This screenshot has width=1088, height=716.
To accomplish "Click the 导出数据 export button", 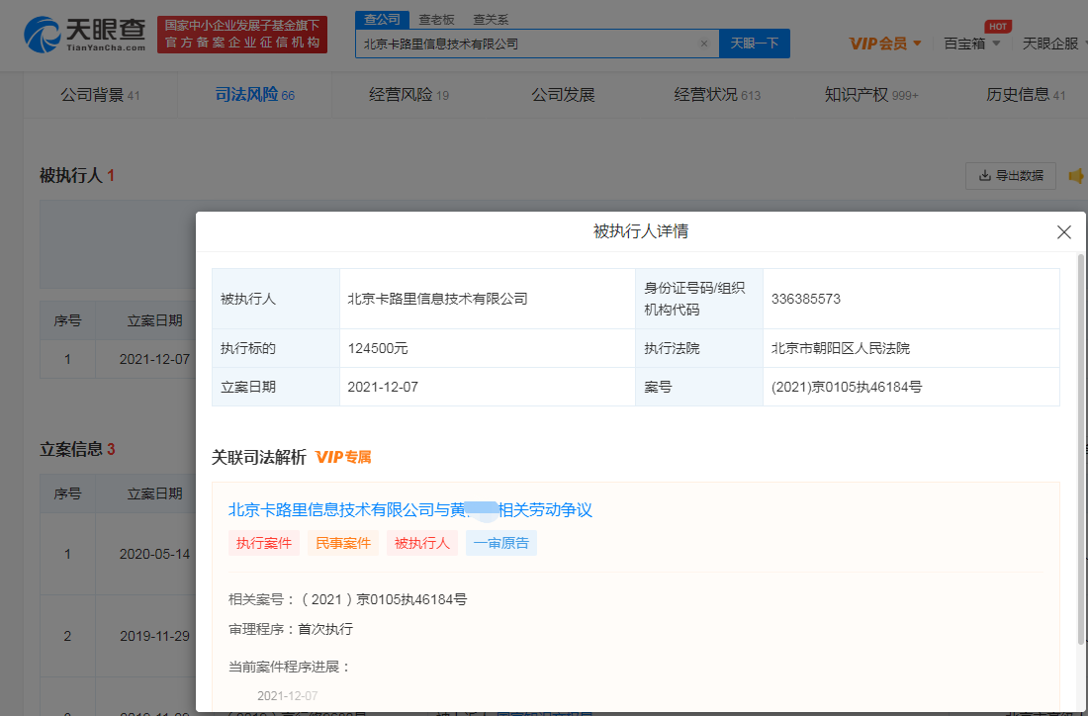I will coord(1010,176).
